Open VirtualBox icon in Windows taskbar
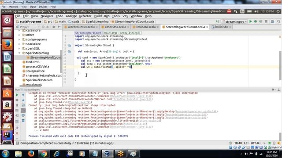 pyautogui.click(x=107, y=154)
